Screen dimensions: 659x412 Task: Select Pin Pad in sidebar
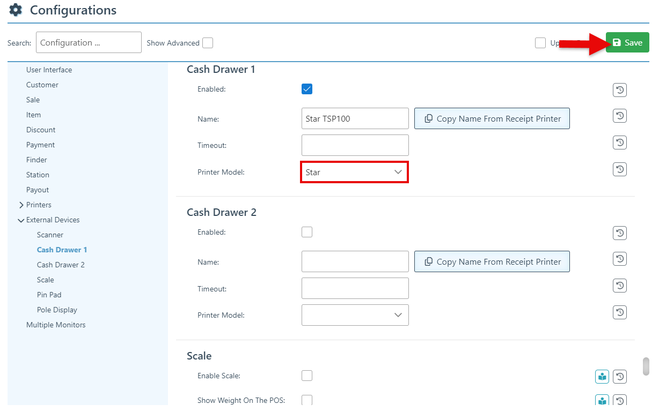click(49, 295)
